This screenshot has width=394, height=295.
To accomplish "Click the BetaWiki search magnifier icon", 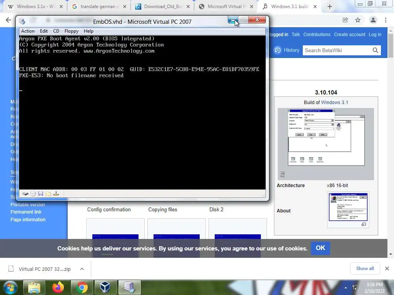I will [376, 50].
